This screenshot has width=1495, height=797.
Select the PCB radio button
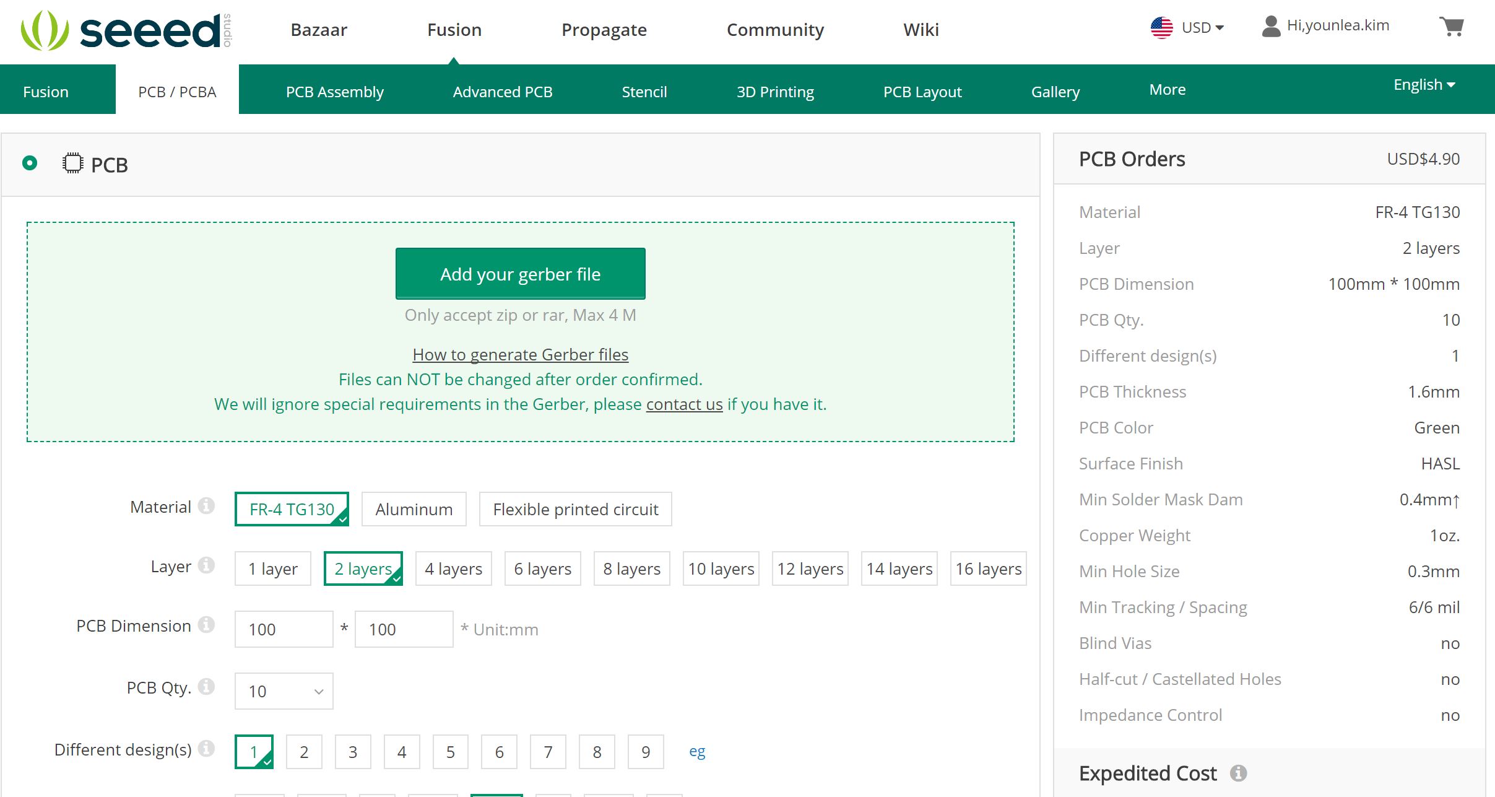click(30, 163)
